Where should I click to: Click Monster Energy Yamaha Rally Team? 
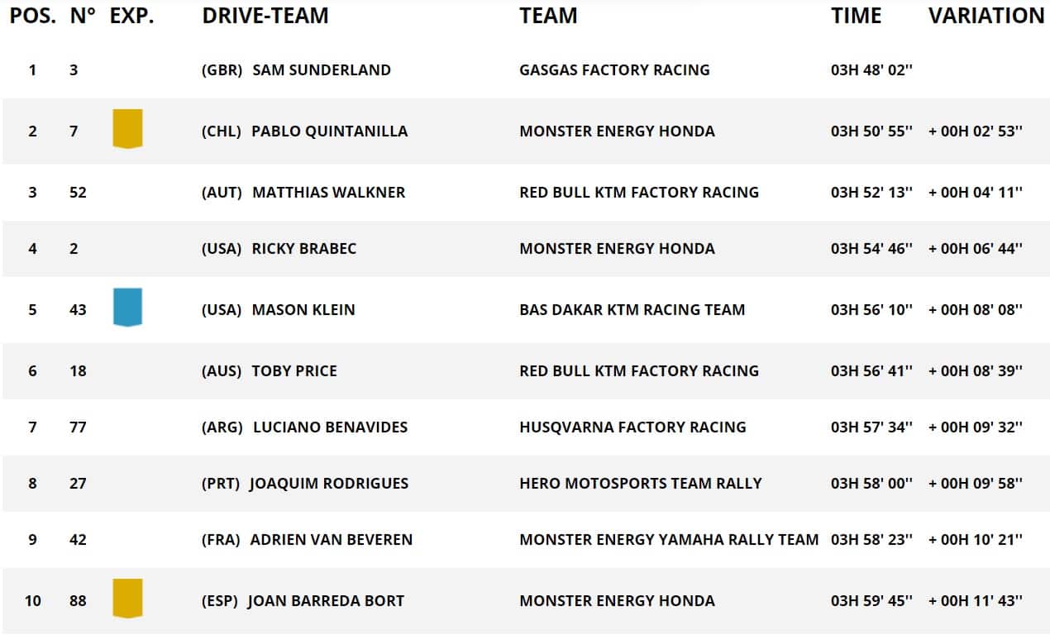click(669, 540)
